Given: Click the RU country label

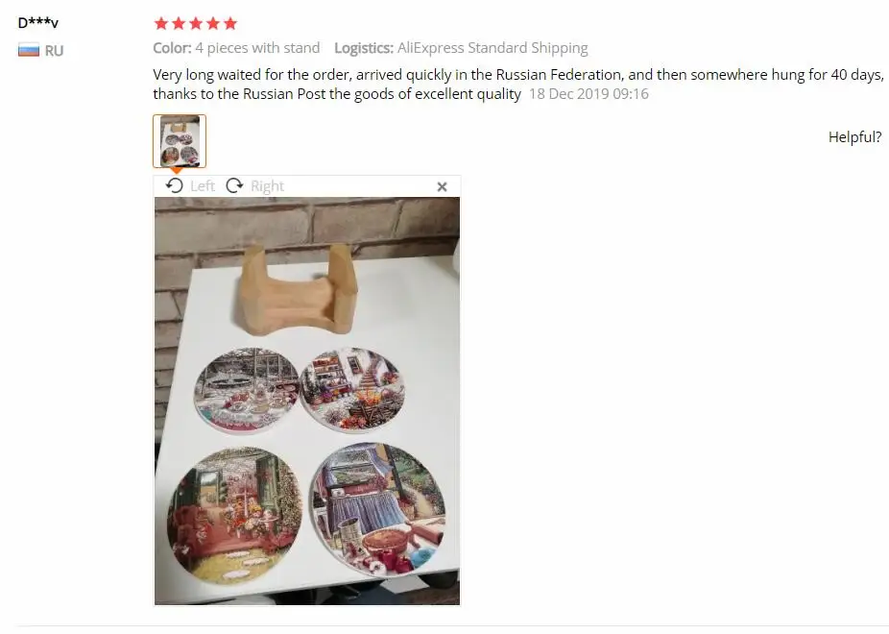Looking at the screenshot, I should click(54, 51).
